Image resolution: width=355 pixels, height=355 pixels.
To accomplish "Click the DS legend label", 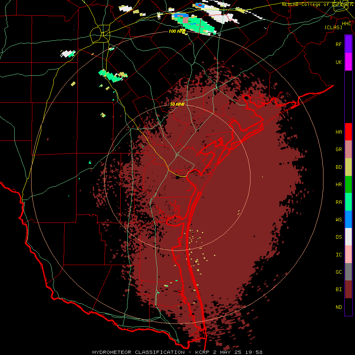I will [339, 237].
